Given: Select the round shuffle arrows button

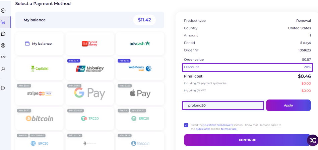Looking at the screenshot, I should tap(312, 140).
